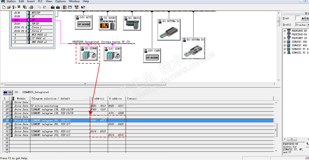This screenshot has width=309, height=160.
Task: Open the Window menu
Action: click(x=74, y=1)
